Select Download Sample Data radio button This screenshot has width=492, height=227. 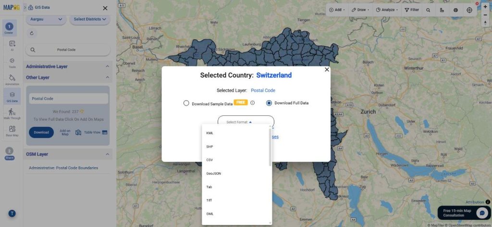tap(186, 103)
